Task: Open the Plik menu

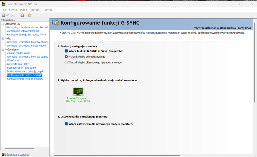Action: pyautogui.click(x=4, y=10)
